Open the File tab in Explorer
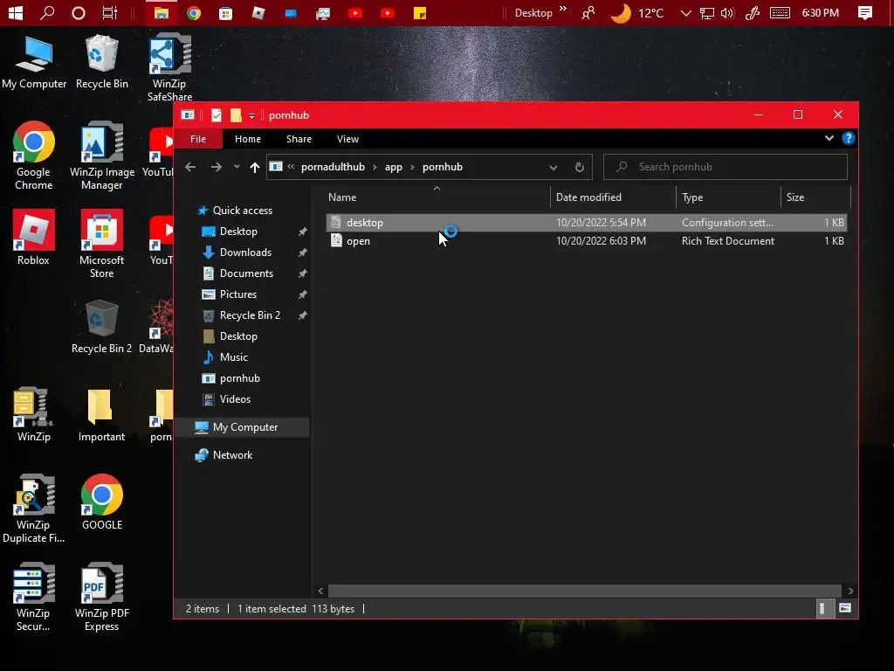 pos(198,139)
